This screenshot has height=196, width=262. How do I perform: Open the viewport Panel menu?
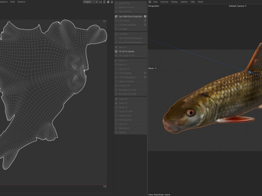tap(200, 2)
